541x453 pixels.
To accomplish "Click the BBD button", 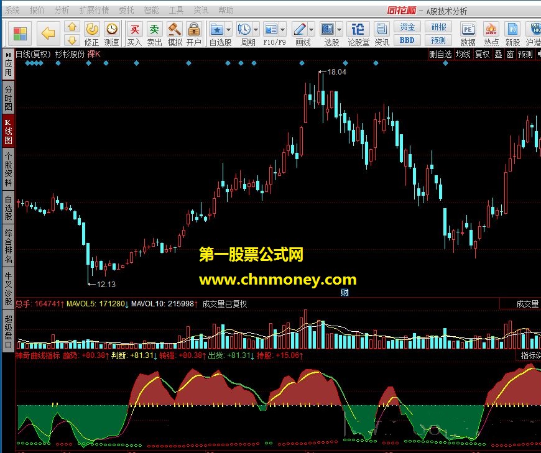I will 407,40.
